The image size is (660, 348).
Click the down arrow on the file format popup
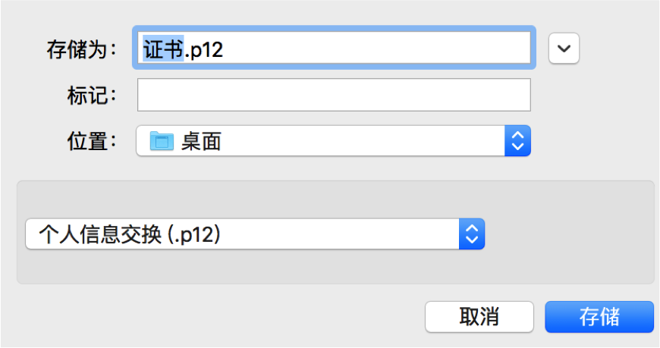tap(472, 240)
